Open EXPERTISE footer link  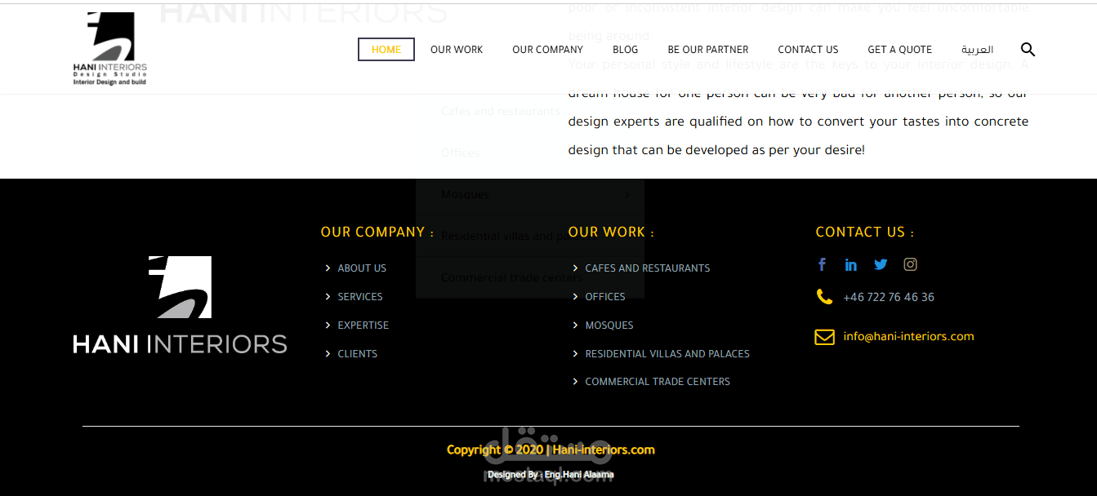[363, 325]
